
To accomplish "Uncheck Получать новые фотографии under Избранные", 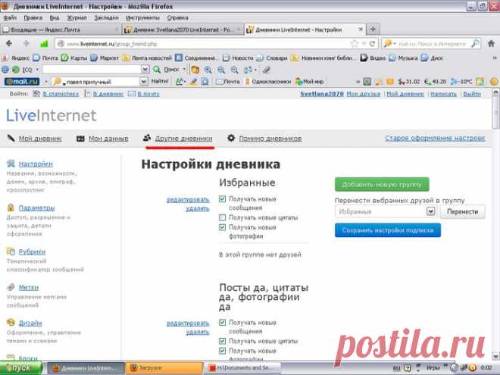I will pyautogui.click(x=222, y=227).
